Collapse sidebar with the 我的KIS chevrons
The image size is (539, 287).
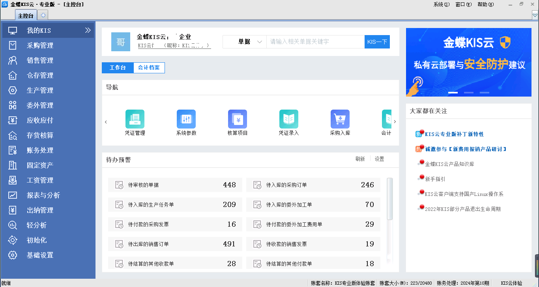coord(88,30)
